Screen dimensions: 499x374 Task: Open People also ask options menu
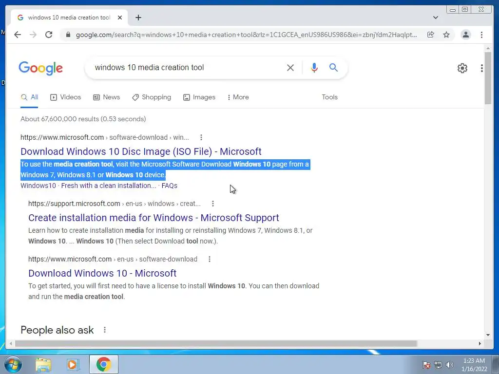coord(105,330)
